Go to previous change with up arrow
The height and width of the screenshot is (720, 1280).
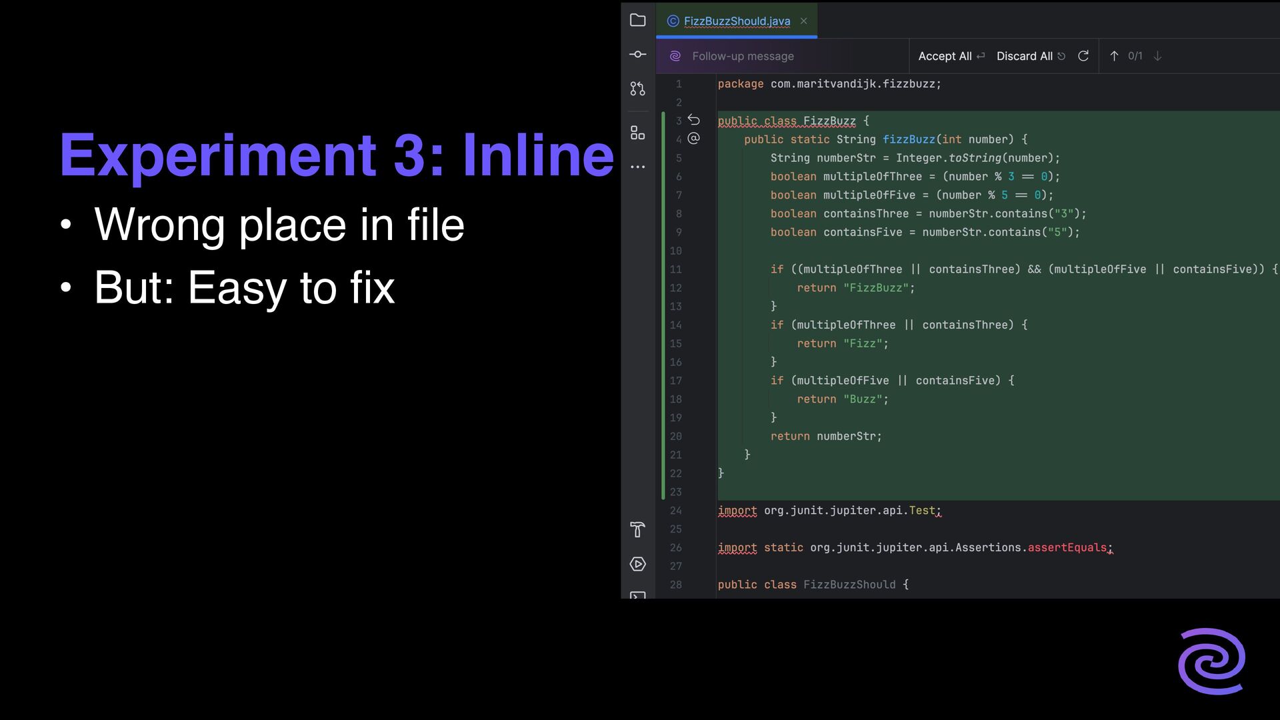tap(1114, 56)
